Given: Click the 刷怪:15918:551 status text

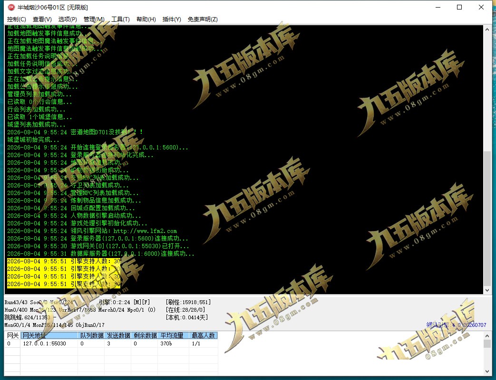Looking at the screenshot, I should pos(188,302).
